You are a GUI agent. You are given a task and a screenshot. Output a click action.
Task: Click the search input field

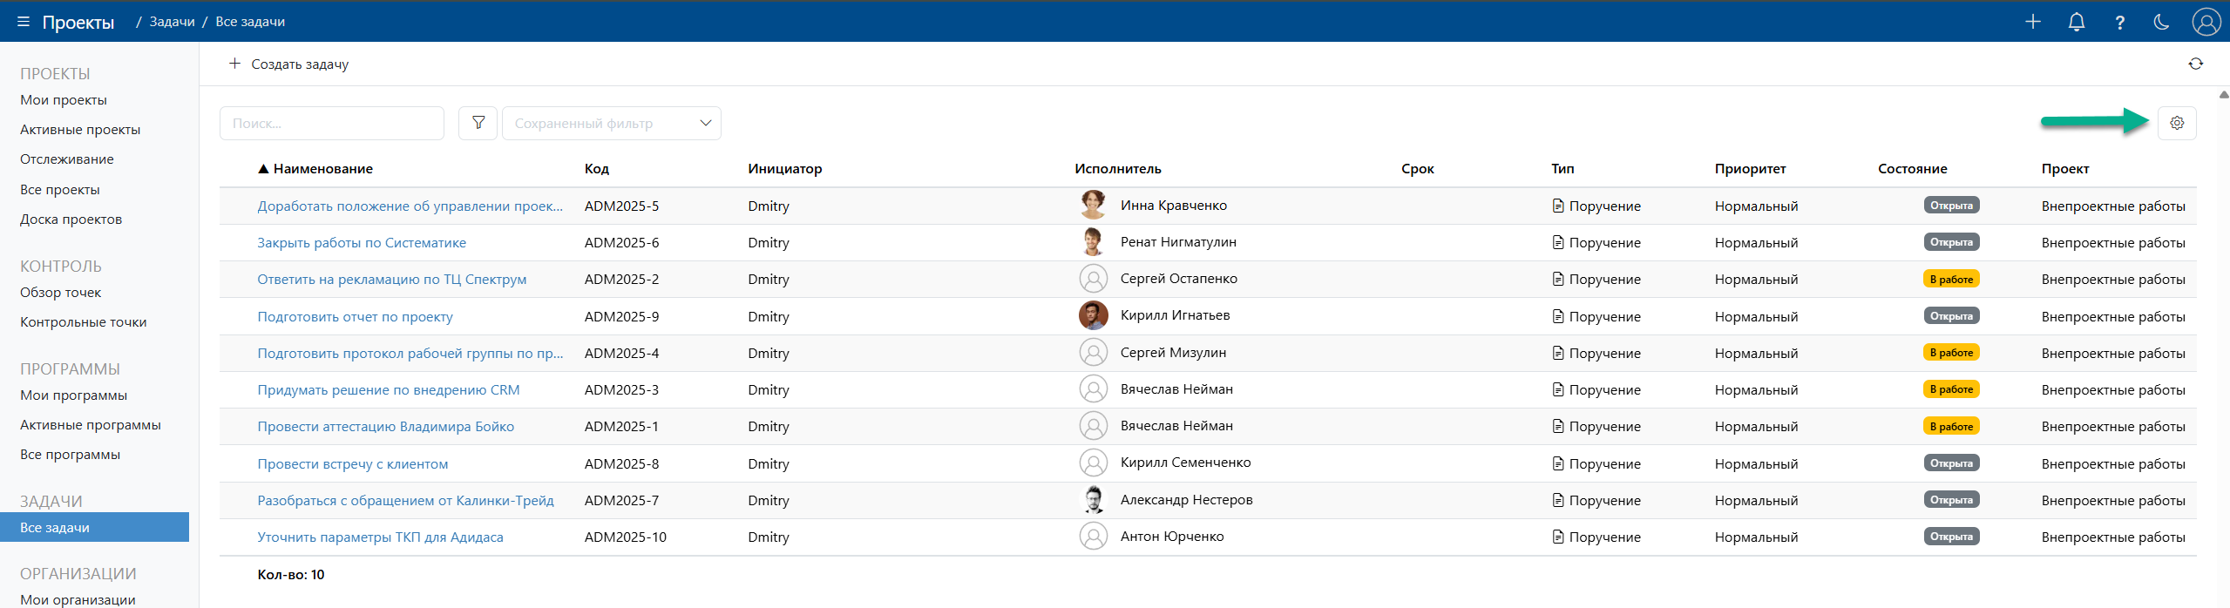(x=332, y=123)
